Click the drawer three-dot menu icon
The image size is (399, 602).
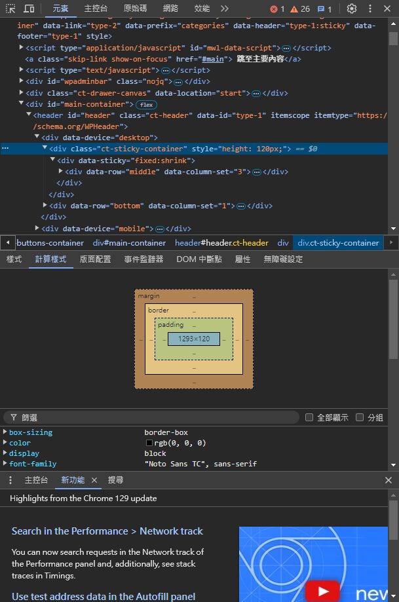(x=10, y=480)
